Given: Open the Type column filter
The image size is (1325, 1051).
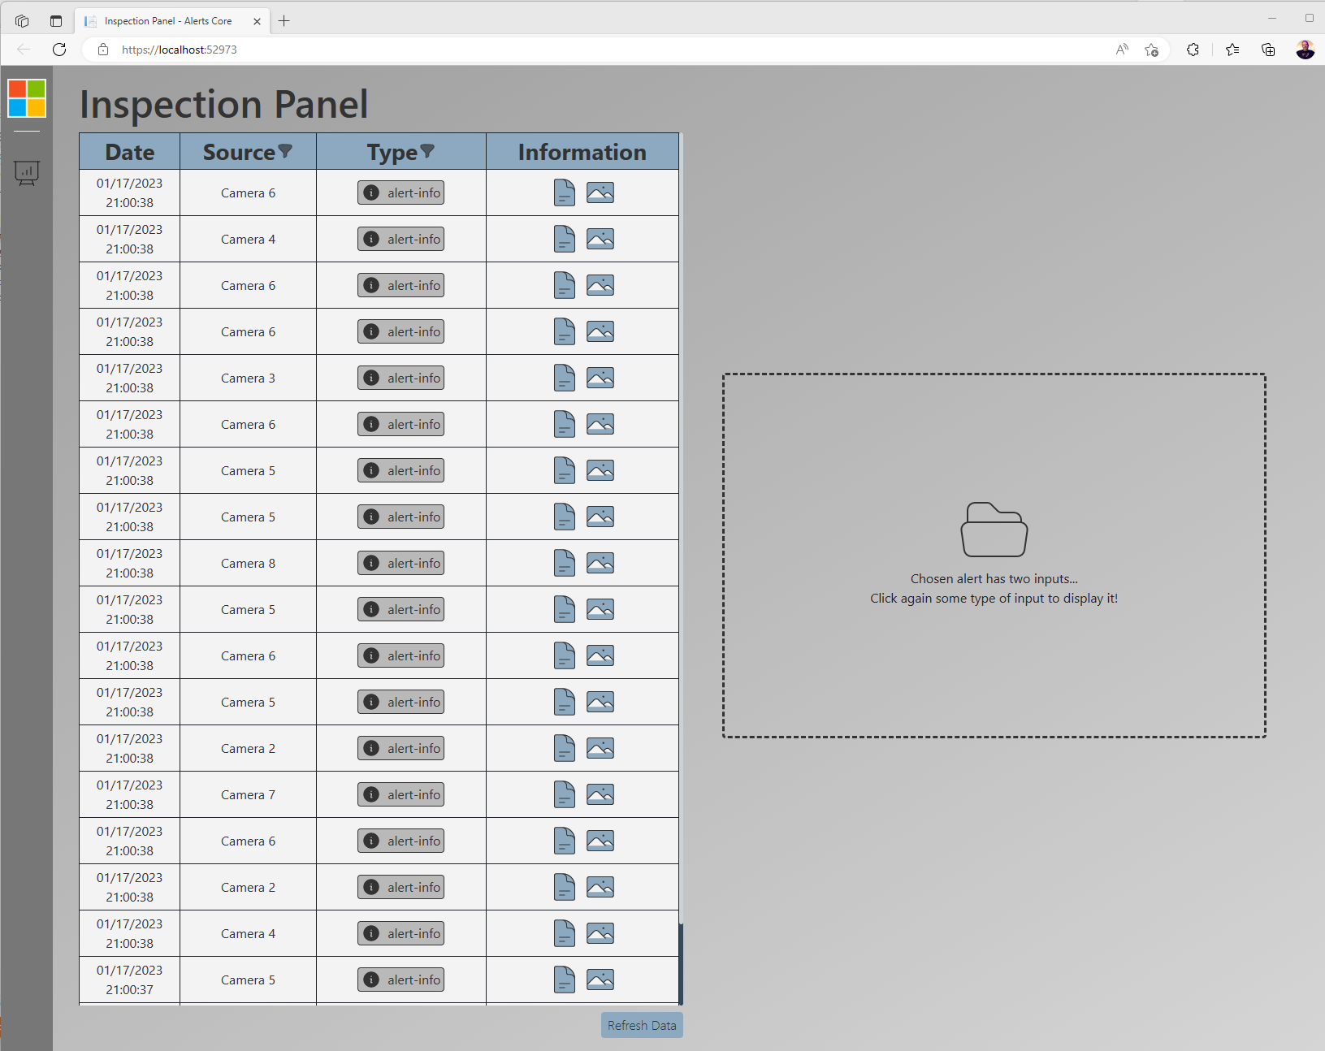Looking at the screenshot, I should [x=428, y=151].
